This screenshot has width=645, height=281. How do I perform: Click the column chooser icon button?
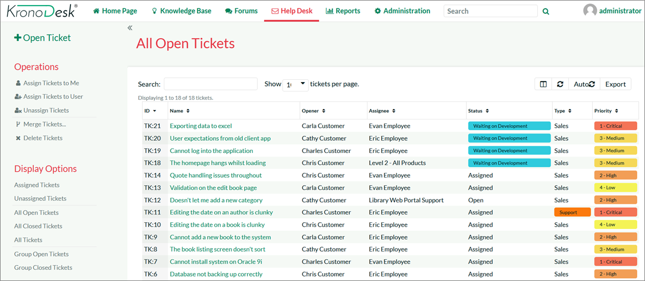click(x=543, y=84)
